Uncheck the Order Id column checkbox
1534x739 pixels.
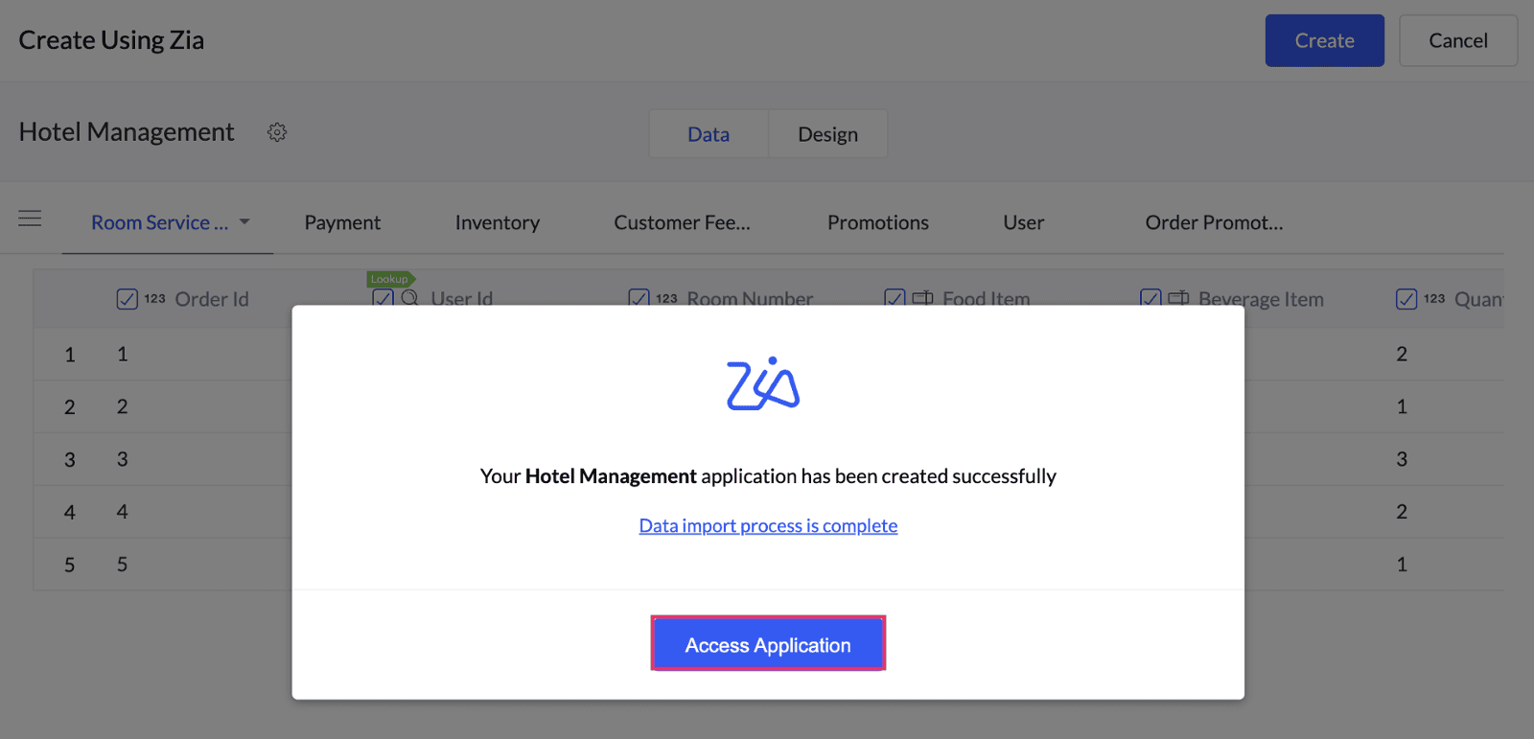pyautogui.click(x=127, y=299)
